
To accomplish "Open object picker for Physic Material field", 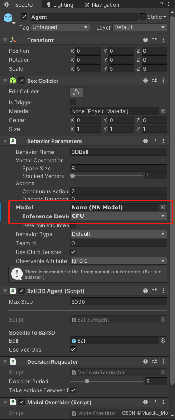I will tap(162, 111).
